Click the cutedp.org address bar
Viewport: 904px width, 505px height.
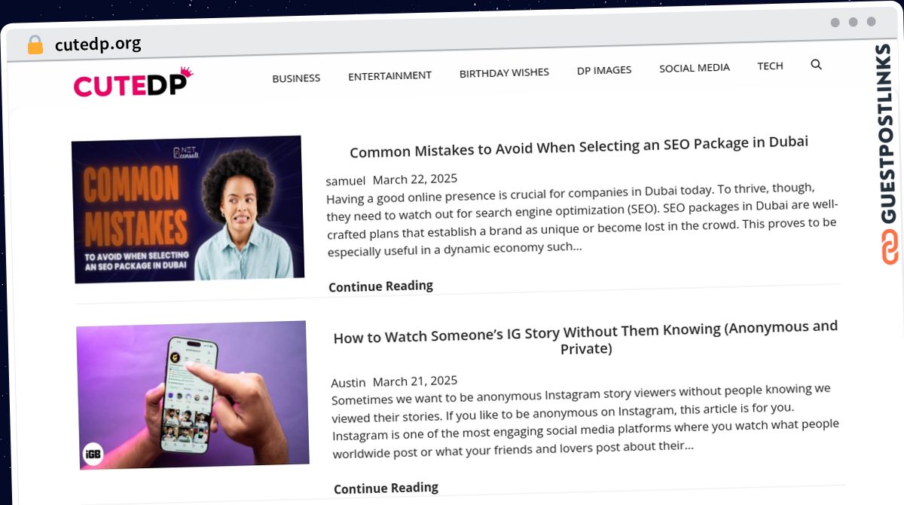(98, 44)
